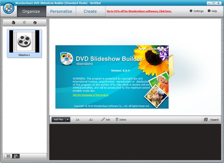Click the Add Files button
The width and height of the screenshot is (224, 163).
pos(59,120)
